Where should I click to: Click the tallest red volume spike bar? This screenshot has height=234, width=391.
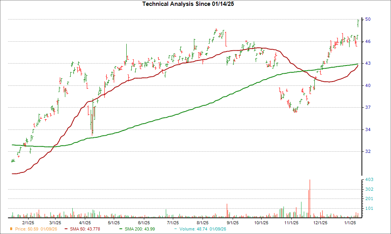click(x=309, y=197)
